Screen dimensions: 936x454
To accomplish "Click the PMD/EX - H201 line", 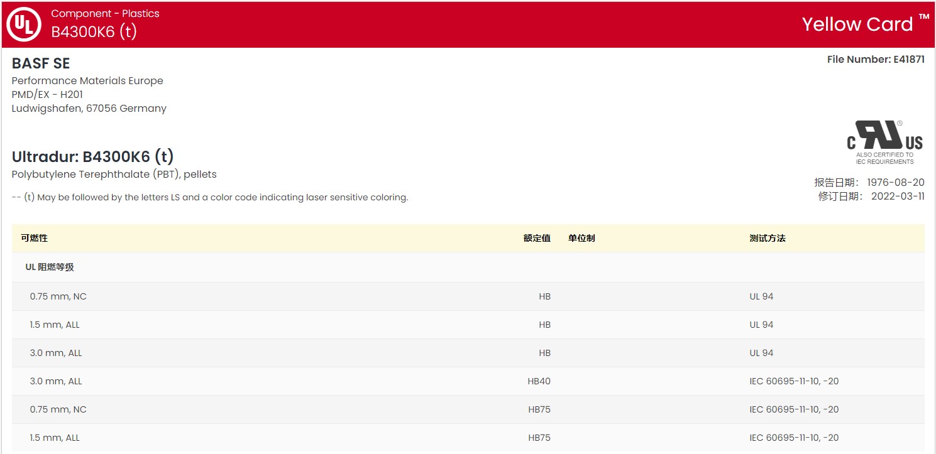I will pos(47,95).
